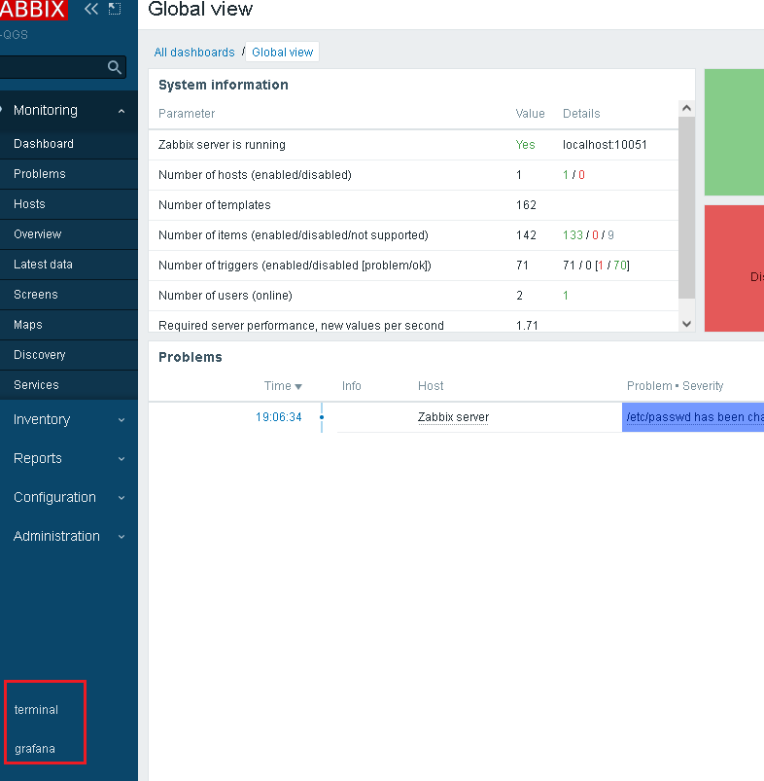Screen dimensions: 764x781
Task: Expand the Inventory section
Action: coord(69,419)
